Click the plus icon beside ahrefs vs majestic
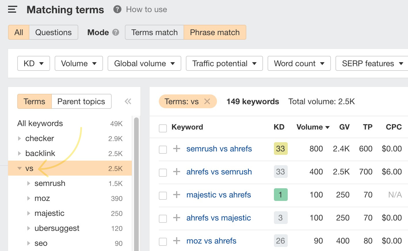This screenshot has width=408, height=251. [x=176, y=218]
